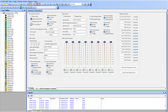The width and height of the screenshot is (168, 112).
Task: Click the Channel 1L volume fader
Action: (x=66, y=42)
